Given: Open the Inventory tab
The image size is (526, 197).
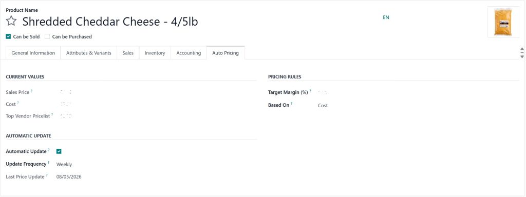Looking at the screenshot, I should click(x=155, y=53).
